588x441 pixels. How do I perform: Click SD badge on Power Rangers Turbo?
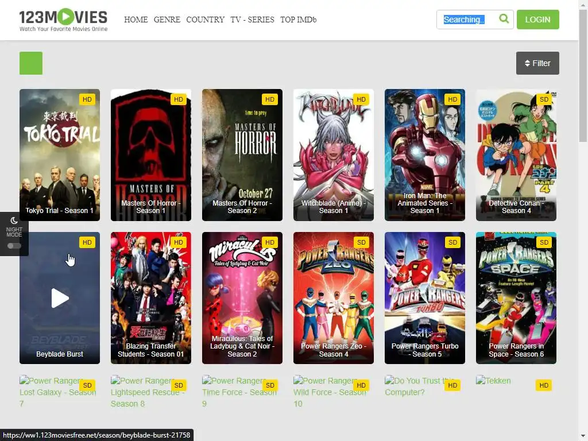click(452, 242)
